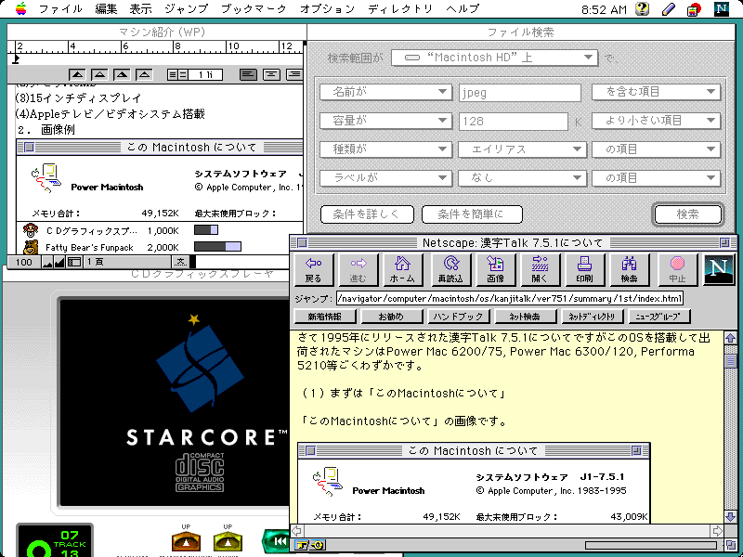Image resolution: width=743 pixels, height=557 pixels.
Task: Click the Netscape N logo in the toolbar
Action: 718,269
